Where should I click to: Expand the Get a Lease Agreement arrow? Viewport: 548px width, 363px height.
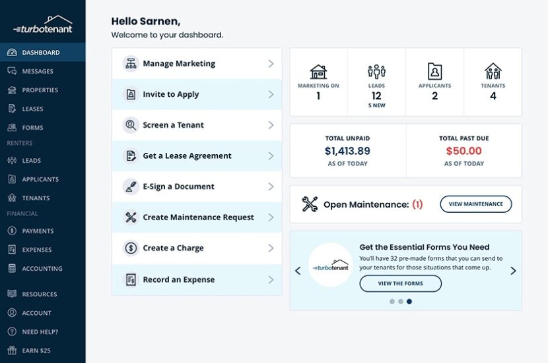tap(271, 156)
